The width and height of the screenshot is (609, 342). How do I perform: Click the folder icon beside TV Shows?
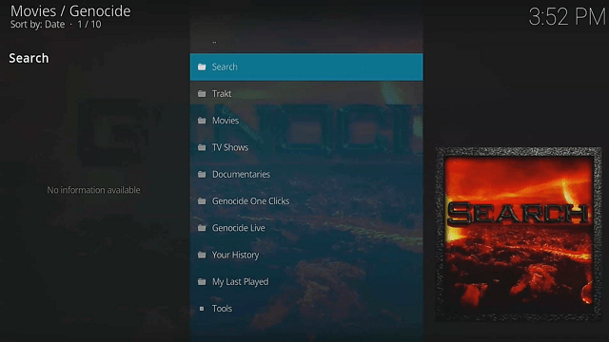pyautogui.click(x=202, y=147)
